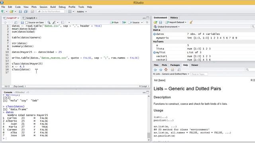Open the Import Dataset dropdown

(176, 22)
